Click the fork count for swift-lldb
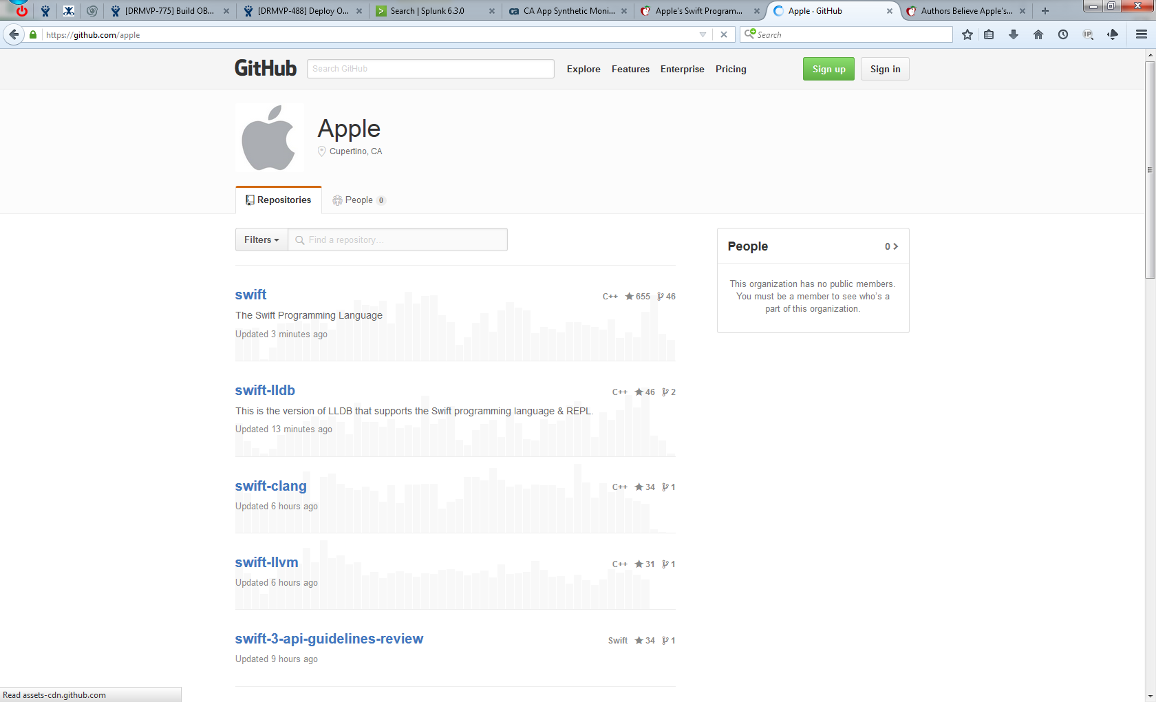 point(669,392)
